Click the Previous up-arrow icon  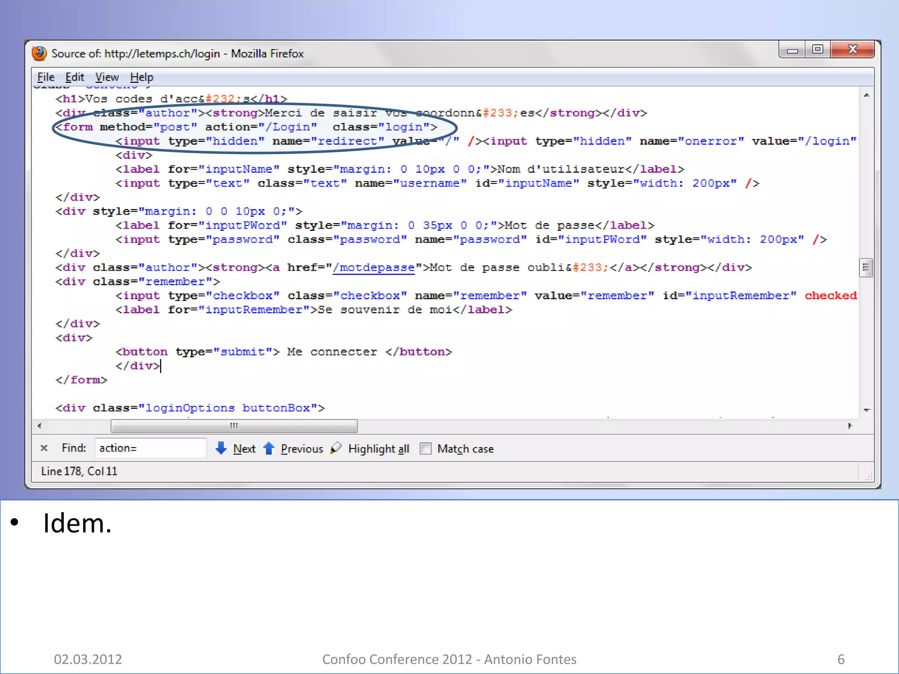[269, 448]
